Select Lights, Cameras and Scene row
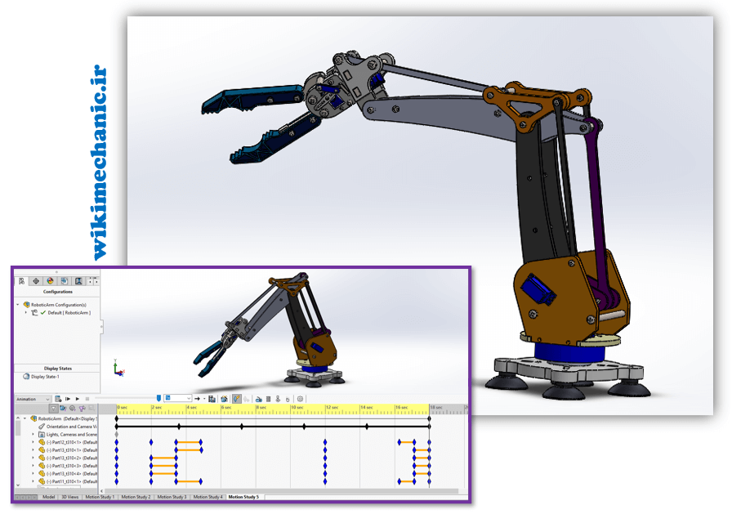This screenshot has height=514, width=732. [68, 434]
